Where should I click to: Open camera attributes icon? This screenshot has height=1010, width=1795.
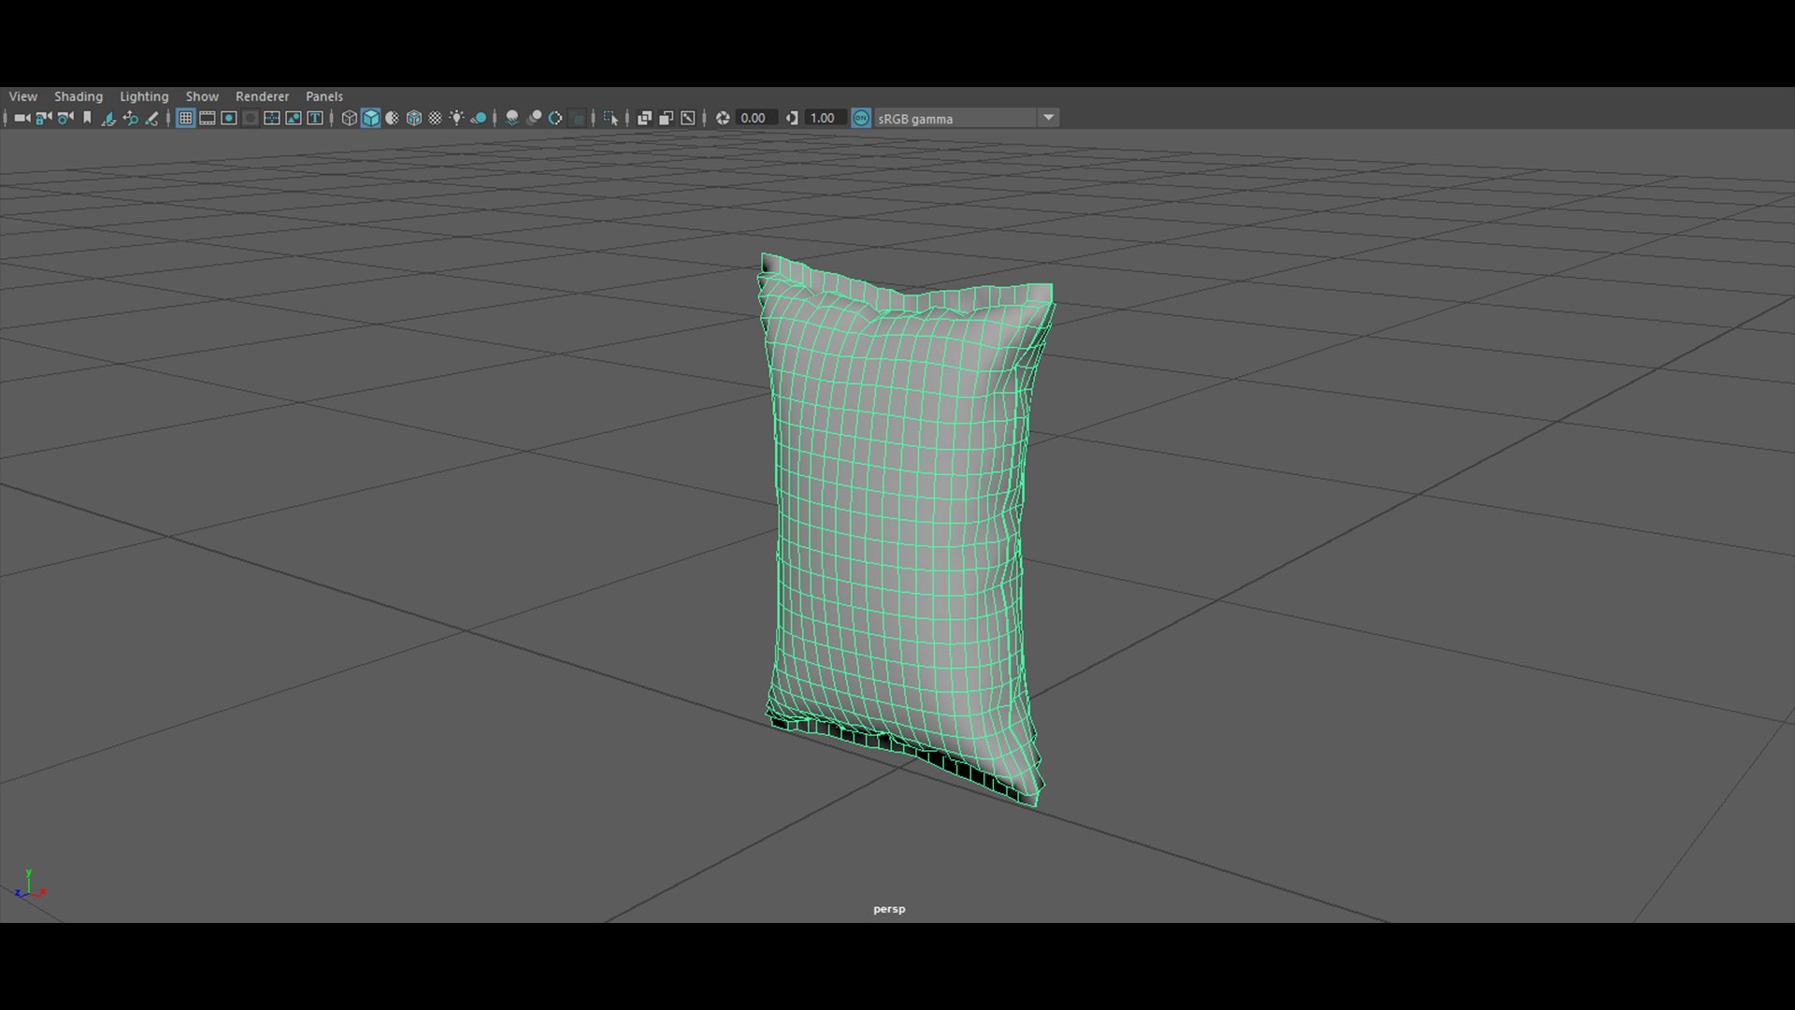tap(65, 118)
